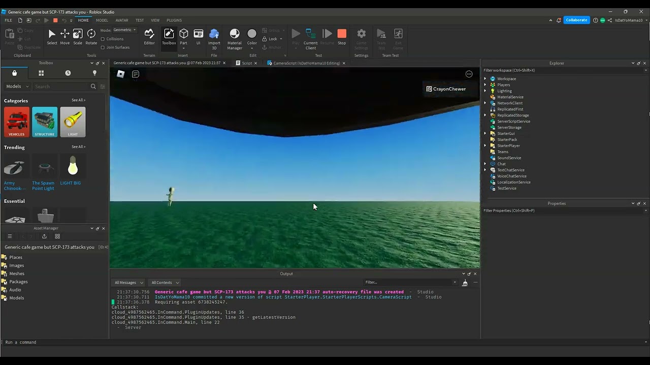The height and width of the screenshot is (365, 650).
Task: Open the Models category dropdown in Toolbox
Action: [x=18, y=87]
